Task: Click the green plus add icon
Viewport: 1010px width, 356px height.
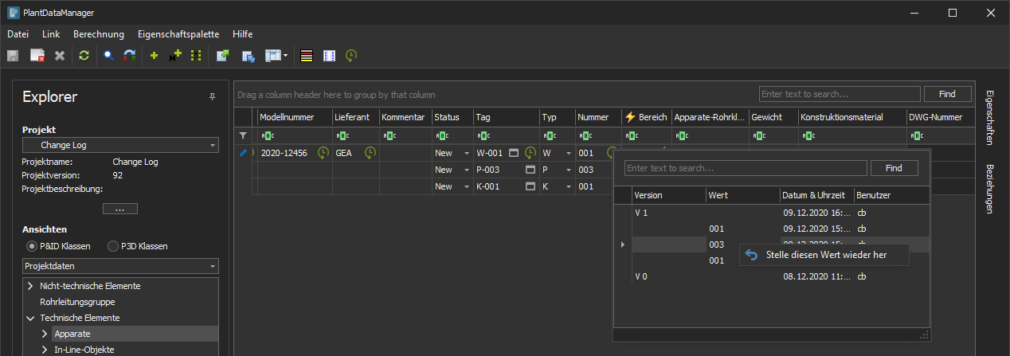Action: (x=155, y=56)
